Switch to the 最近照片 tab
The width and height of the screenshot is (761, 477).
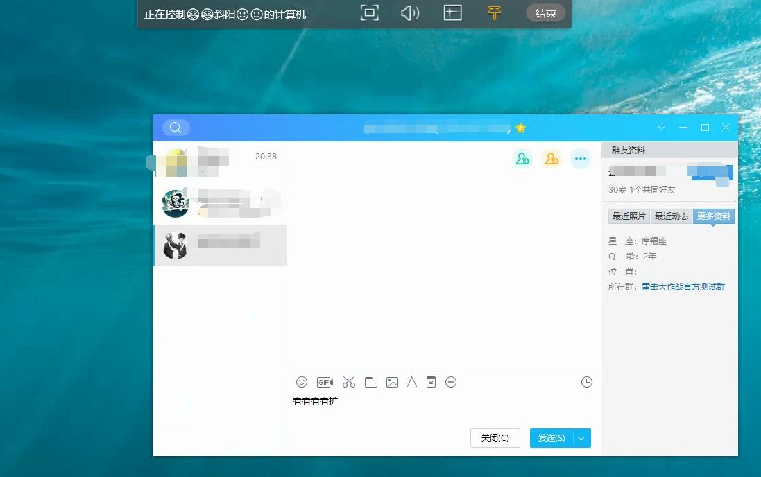coord(628,216)
